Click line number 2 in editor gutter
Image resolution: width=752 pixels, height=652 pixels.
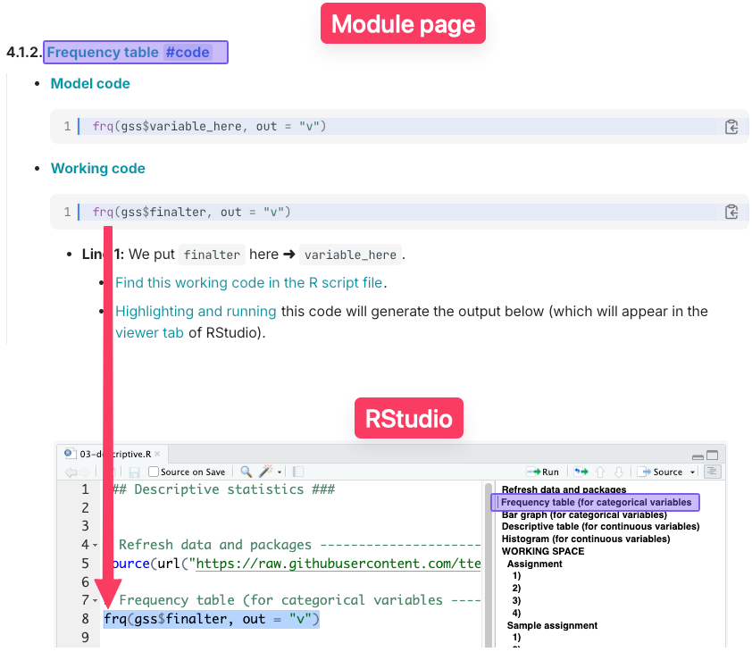pyautogui.click(x=85, y=508)
